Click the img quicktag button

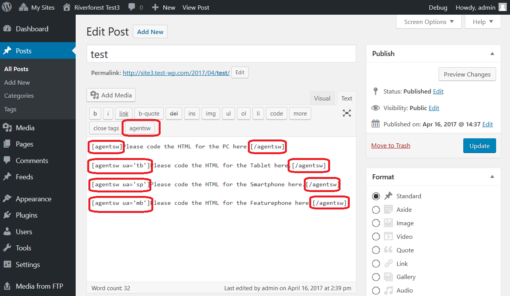coord(211,114)
